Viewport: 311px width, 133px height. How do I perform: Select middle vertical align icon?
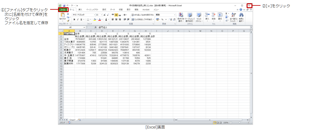click(116, 15)
